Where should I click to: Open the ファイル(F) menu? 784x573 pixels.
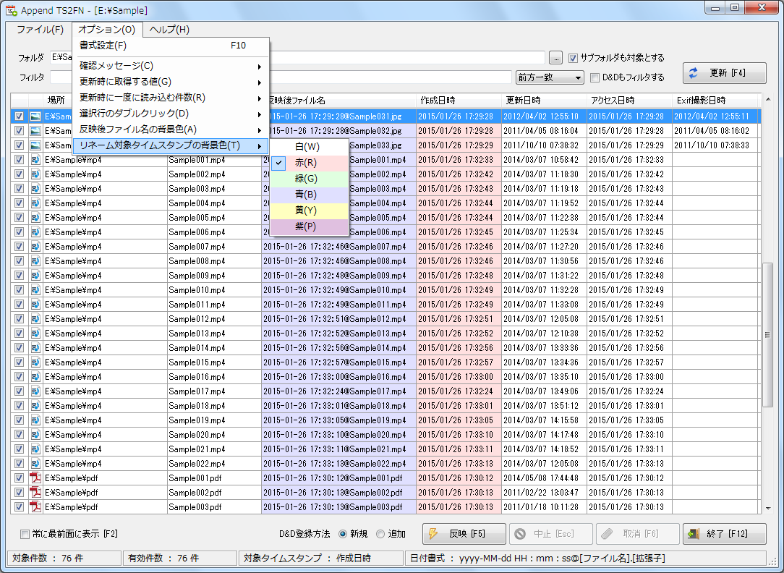tap(40, 30)
